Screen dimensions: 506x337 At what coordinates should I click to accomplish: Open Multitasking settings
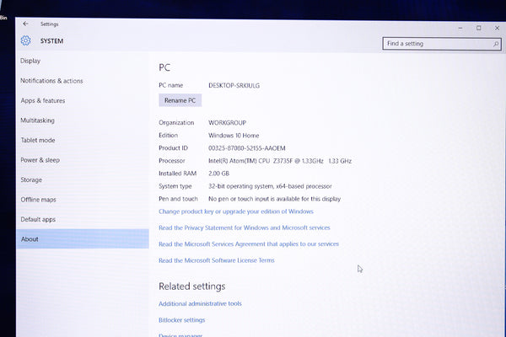[37, 120]
